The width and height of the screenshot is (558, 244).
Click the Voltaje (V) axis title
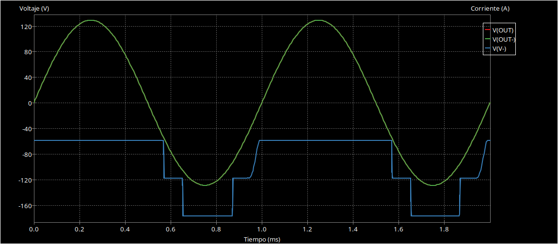pos(34,9)
